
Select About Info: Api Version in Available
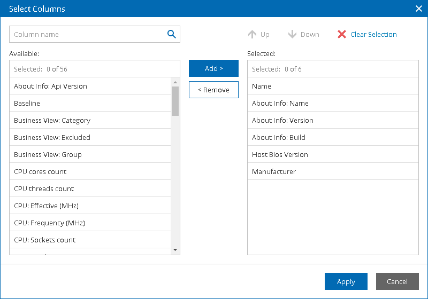click(50, 86)
